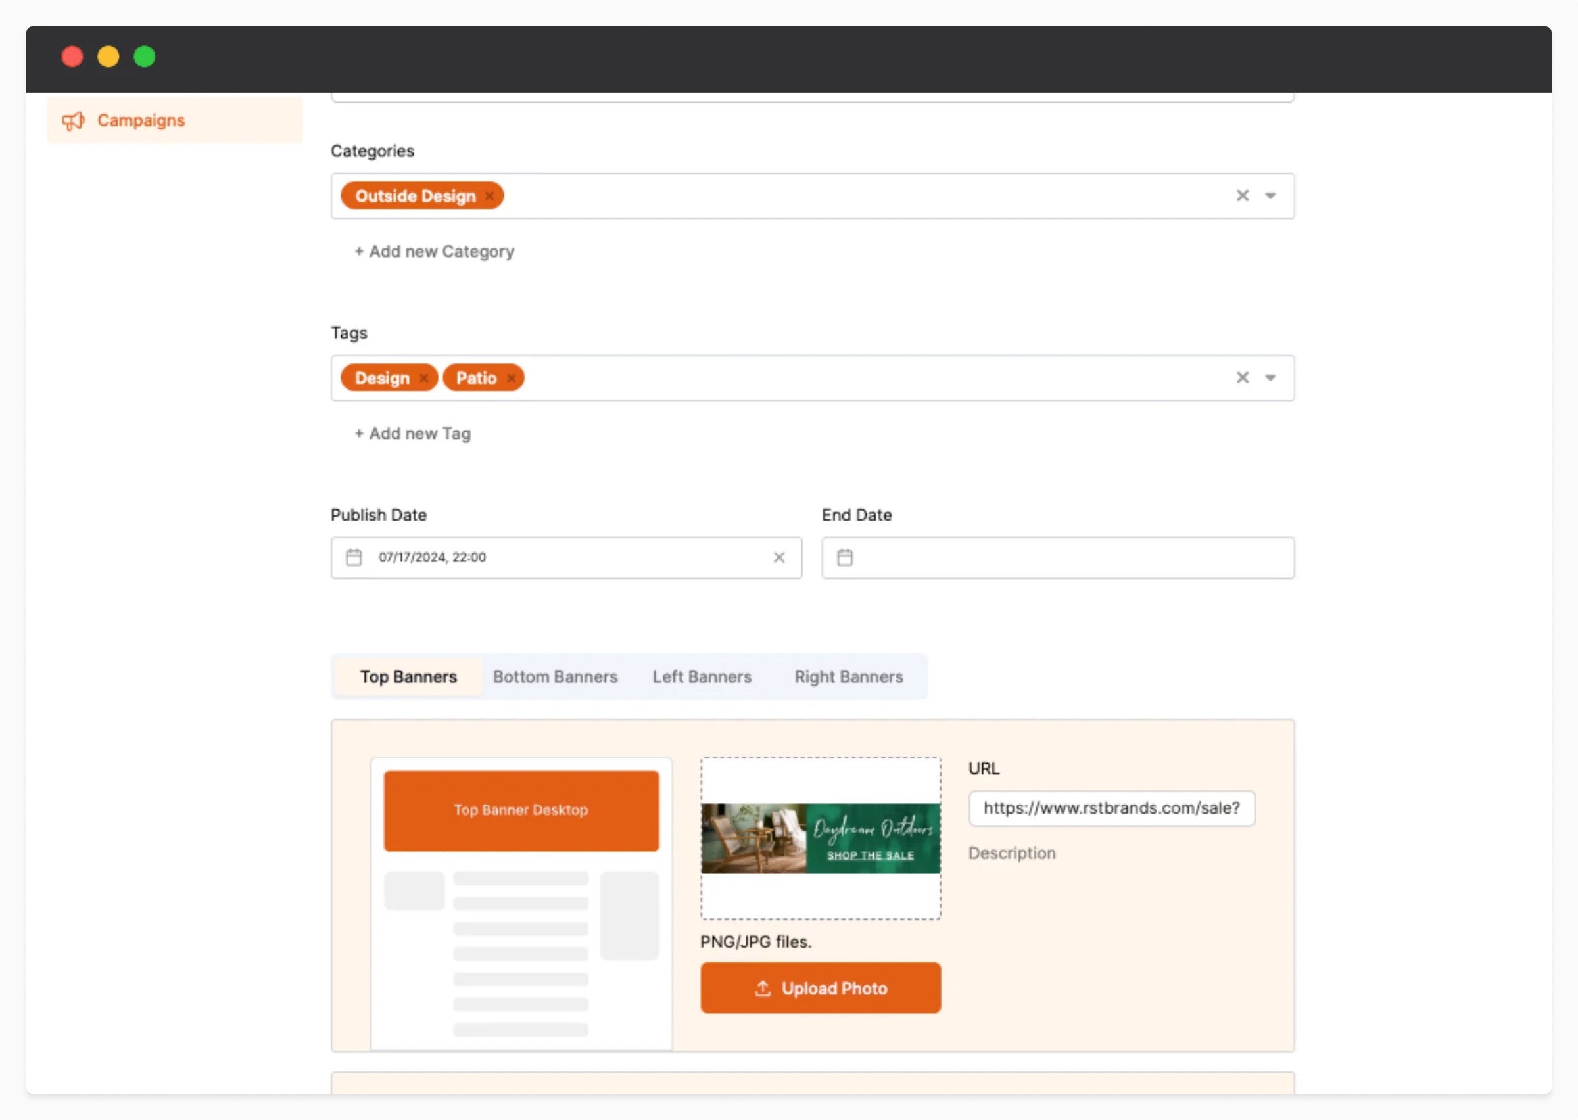This screenshot has width=1578, height=1120.
Task: Switch to the Left Banners tab
Action: (702, 676)
